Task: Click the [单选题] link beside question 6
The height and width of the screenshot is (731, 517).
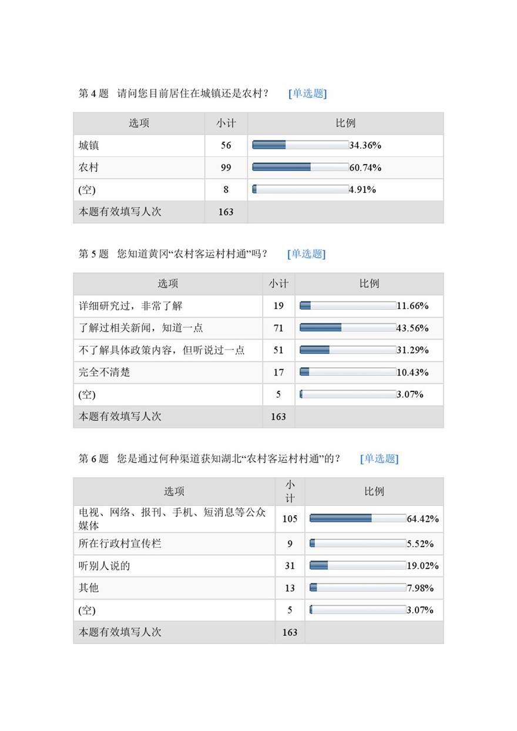Action: pos(379,459)
